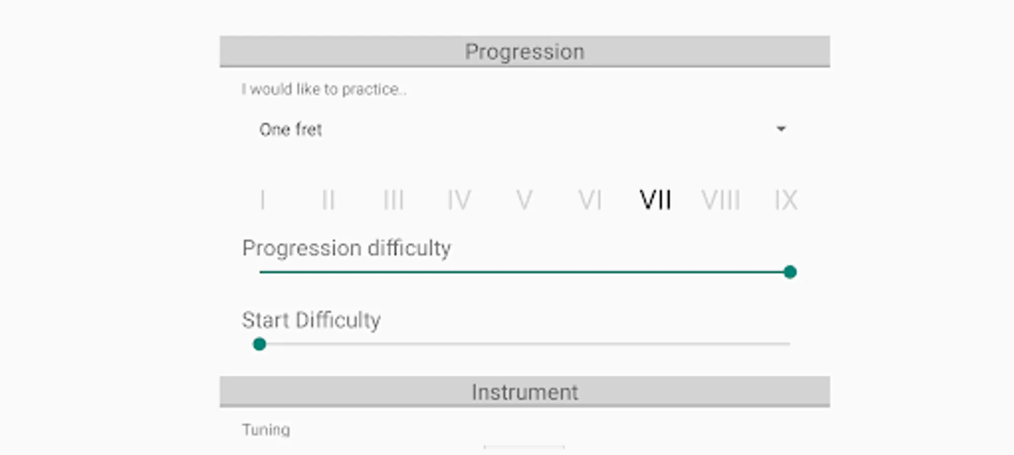
Task: Click the Tuning label
Action: pyautogui.click(x=266, y=430)
